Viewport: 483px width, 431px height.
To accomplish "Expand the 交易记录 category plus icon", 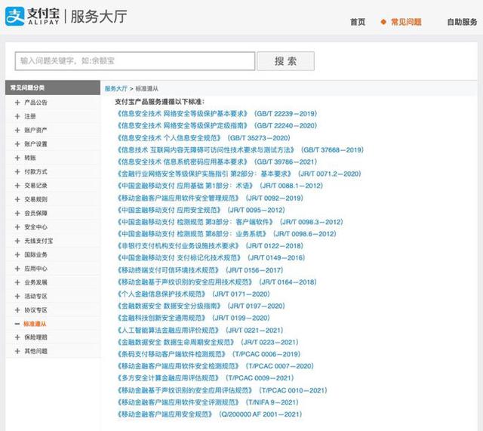I will 17,186.
